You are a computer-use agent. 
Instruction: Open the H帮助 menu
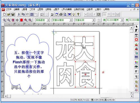click(106, 9)
